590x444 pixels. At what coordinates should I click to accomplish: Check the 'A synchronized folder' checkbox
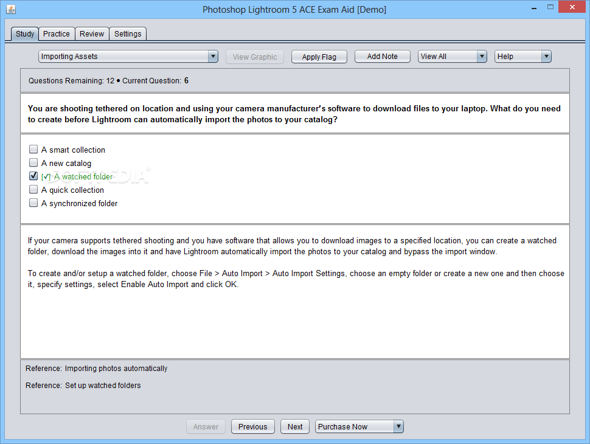[33, 203]
